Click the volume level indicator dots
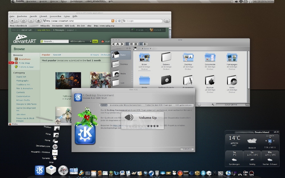 pos(142,126)
